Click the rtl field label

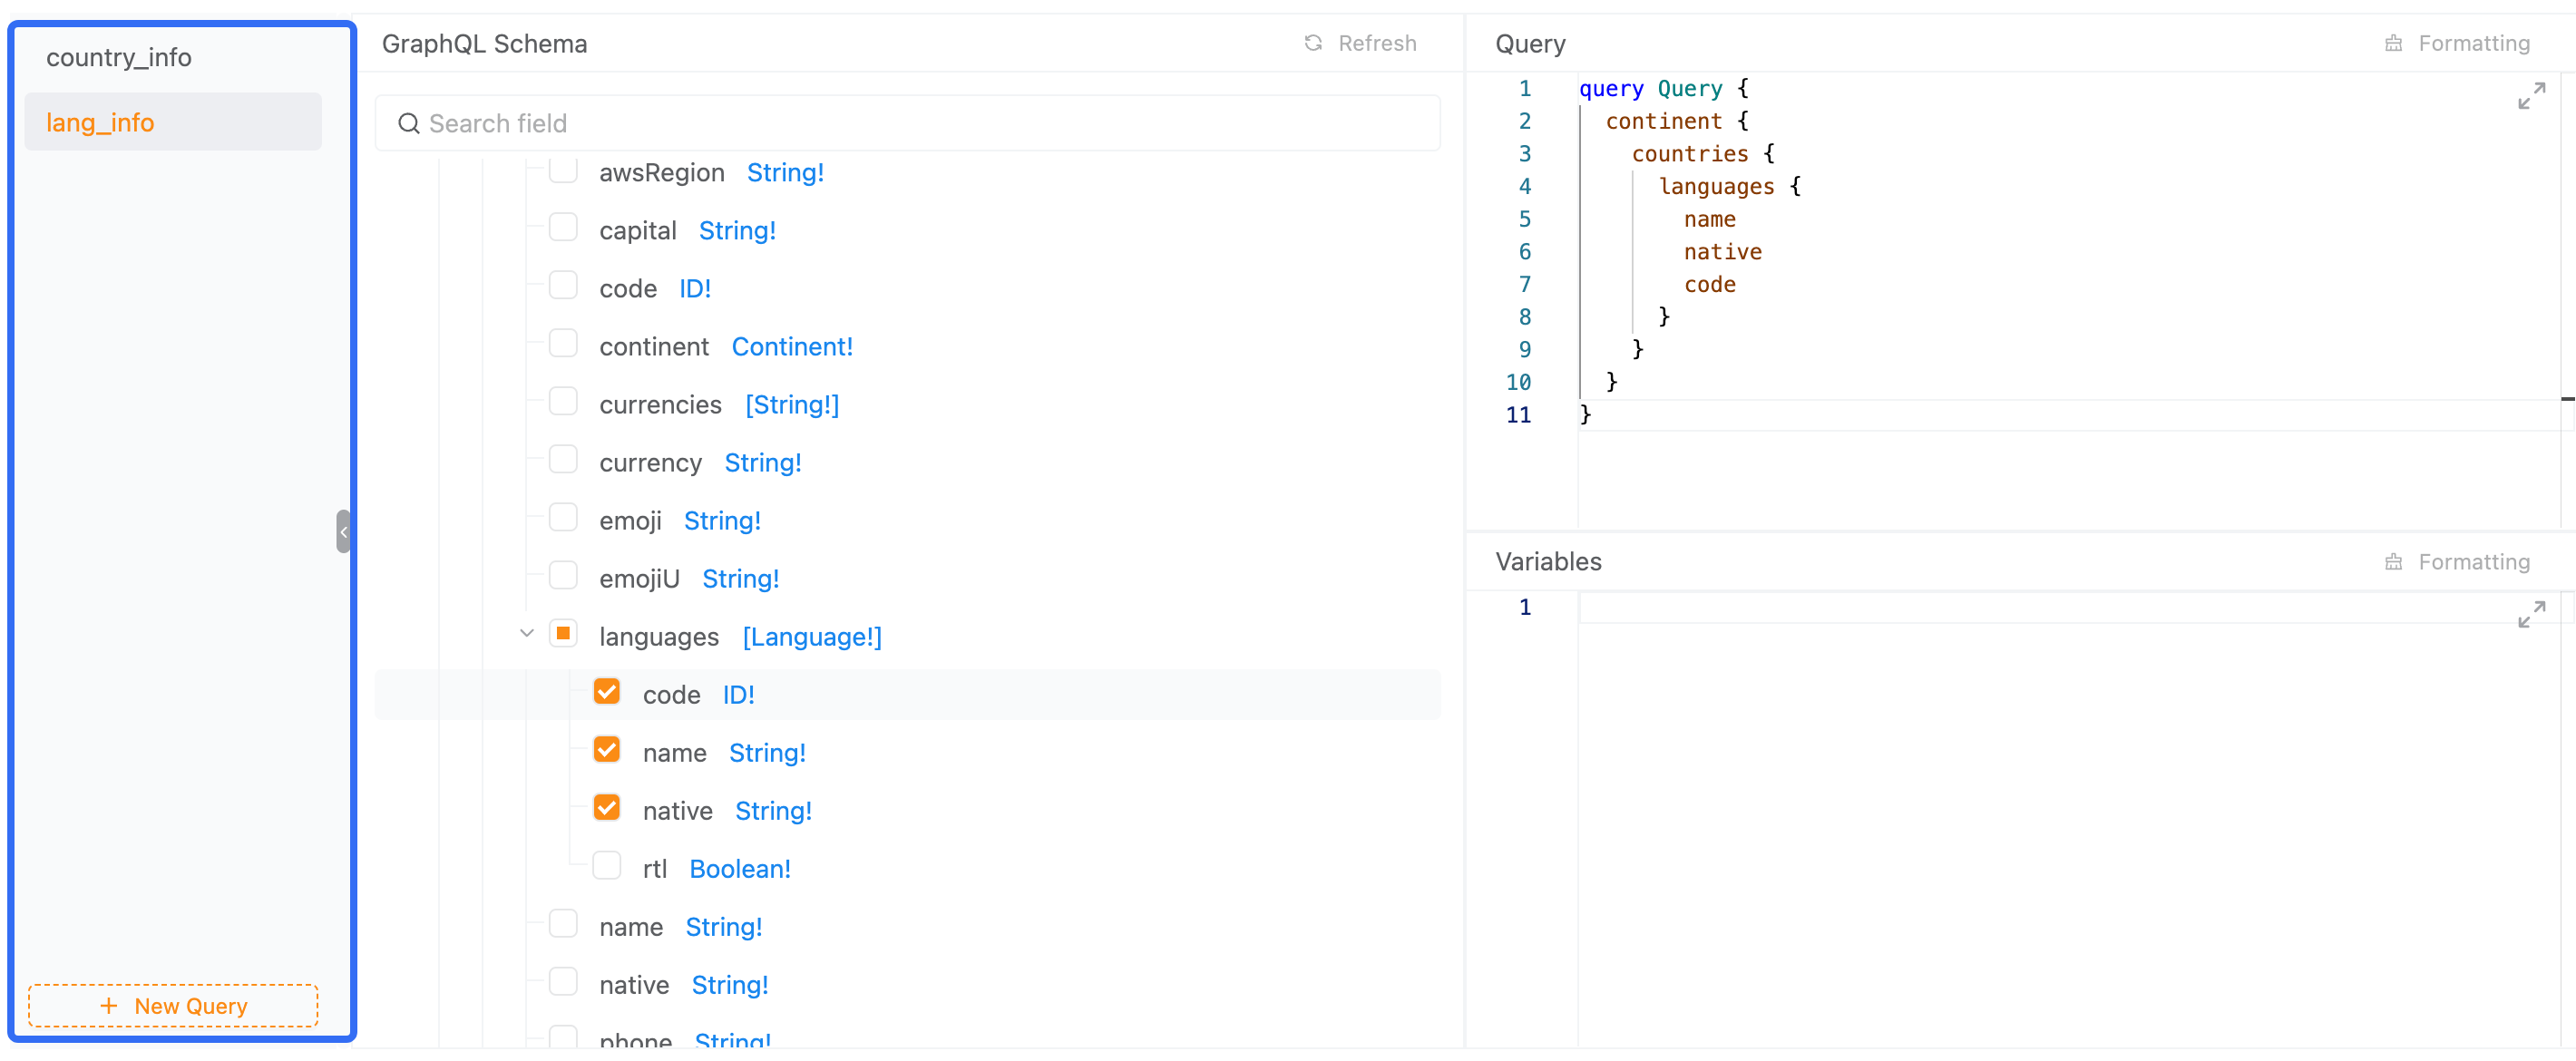point(654,869)
